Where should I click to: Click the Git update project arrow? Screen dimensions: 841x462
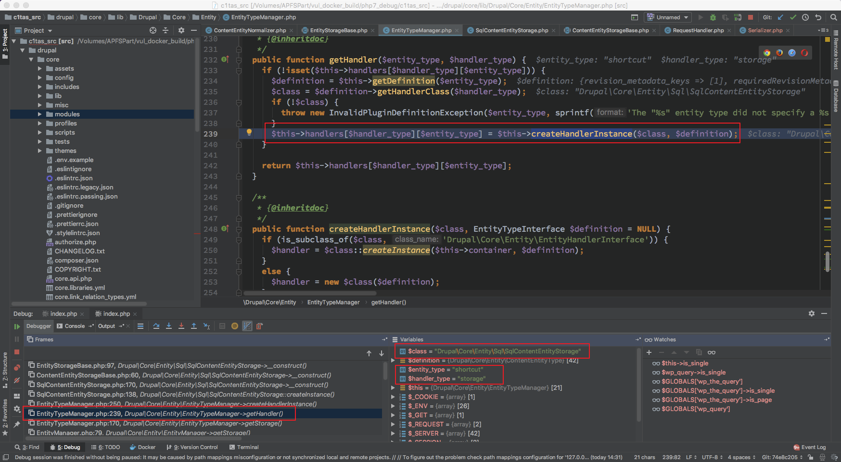[780, 17]
